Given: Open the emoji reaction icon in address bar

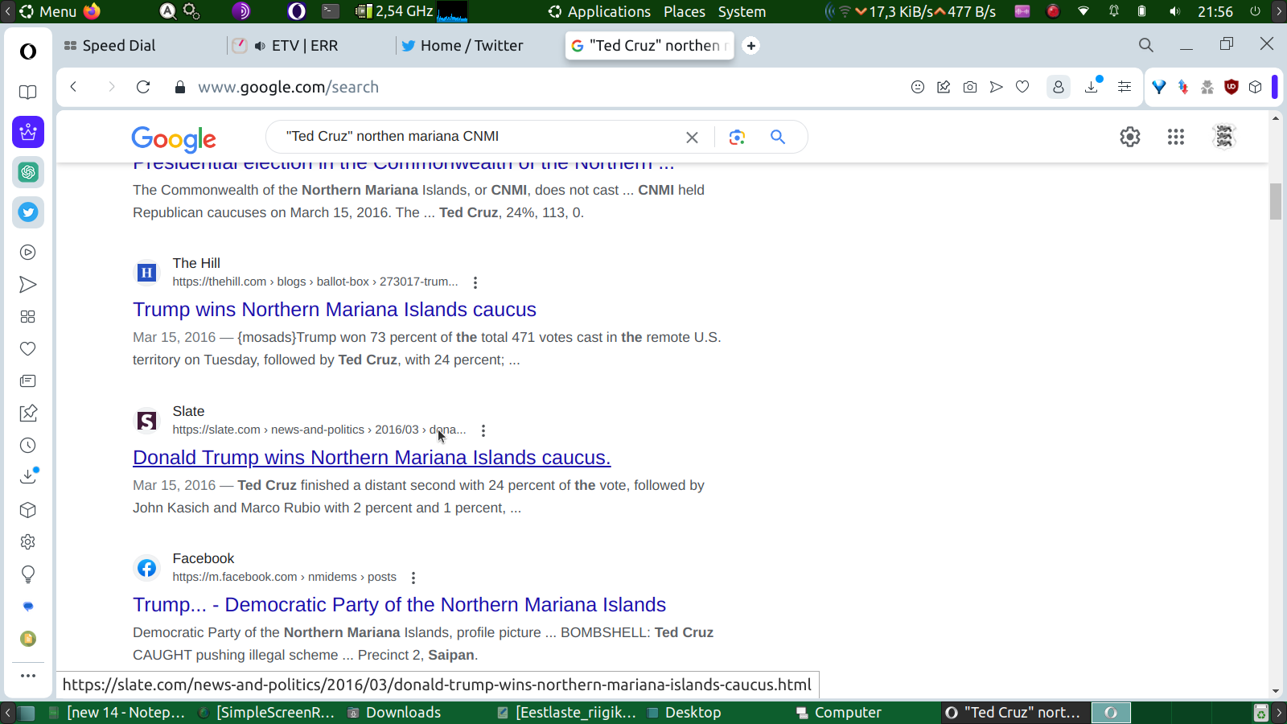Looking at the screenshot, I should tap(918, 87).
